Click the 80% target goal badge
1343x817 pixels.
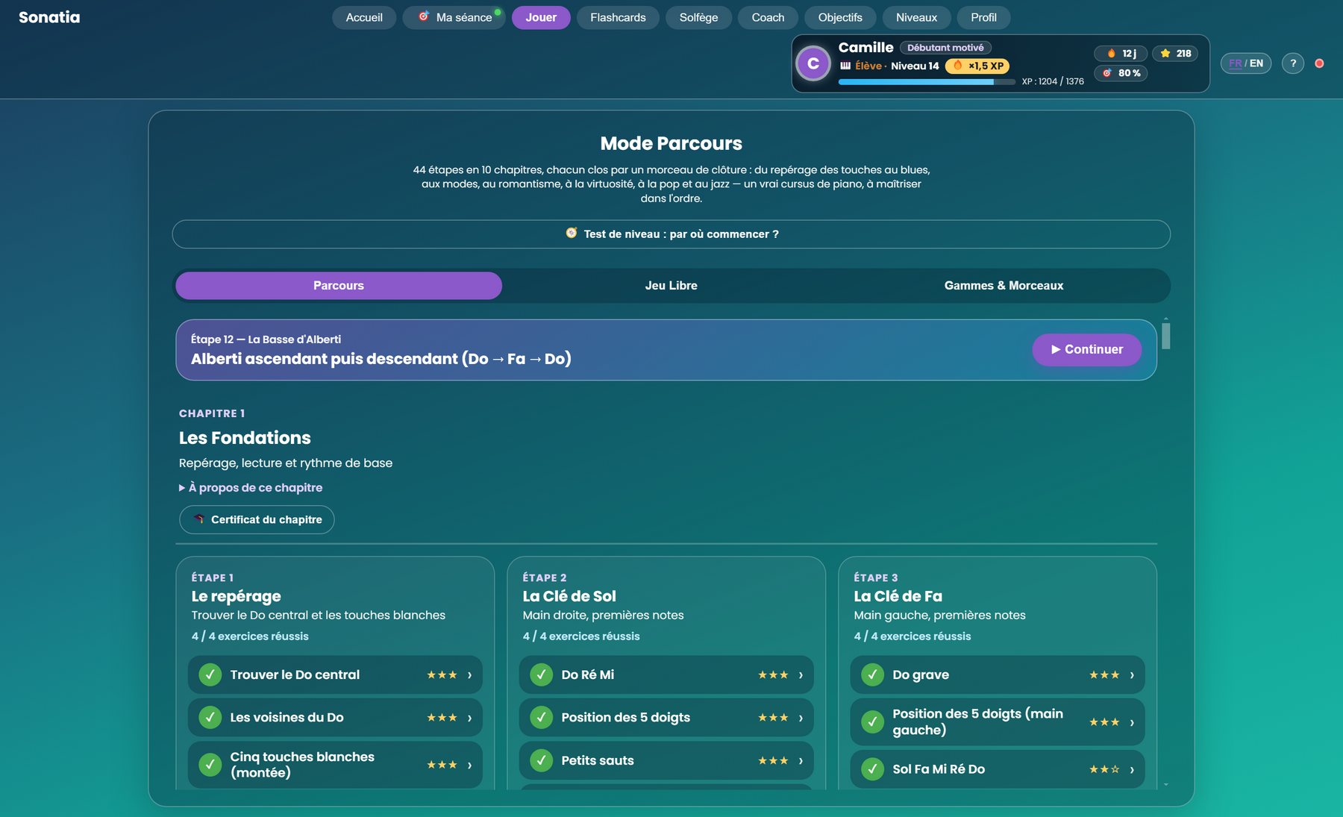pos(1121,73)
